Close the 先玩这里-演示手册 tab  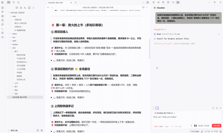[x=71, y=3]
